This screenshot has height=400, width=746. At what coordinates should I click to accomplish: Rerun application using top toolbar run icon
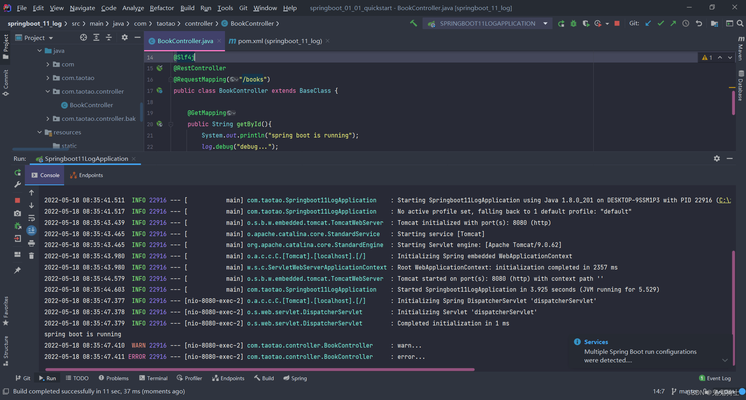pyautogui.click(x=561, y=24)
